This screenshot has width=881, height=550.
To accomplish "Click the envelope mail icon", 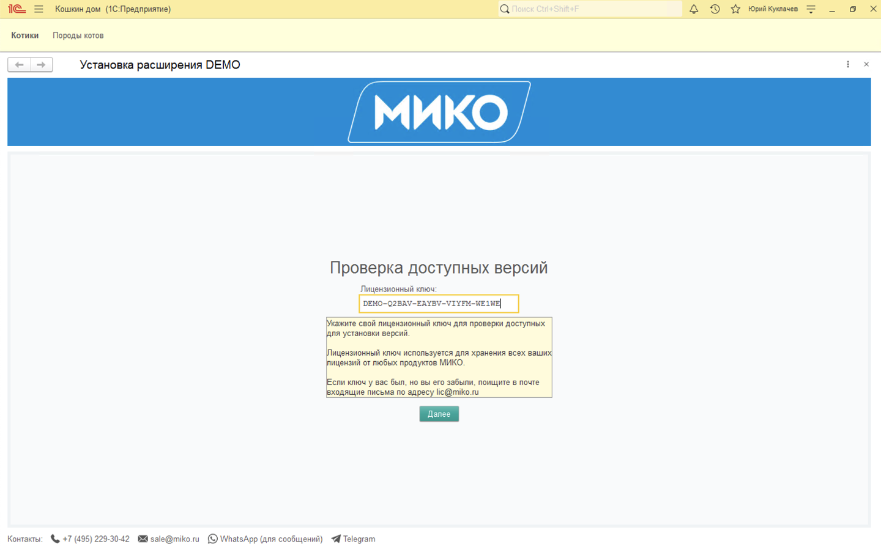I will point(143,539).
